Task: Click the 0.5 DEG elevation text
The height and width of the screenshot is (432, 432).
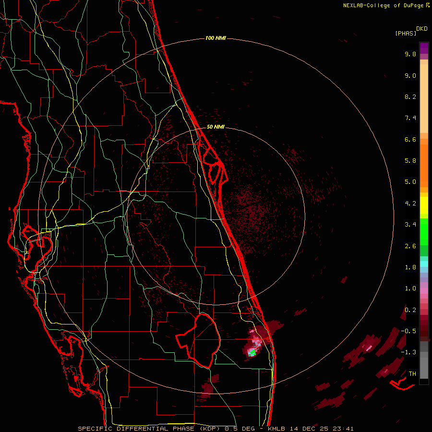Action: pos(240,429)
